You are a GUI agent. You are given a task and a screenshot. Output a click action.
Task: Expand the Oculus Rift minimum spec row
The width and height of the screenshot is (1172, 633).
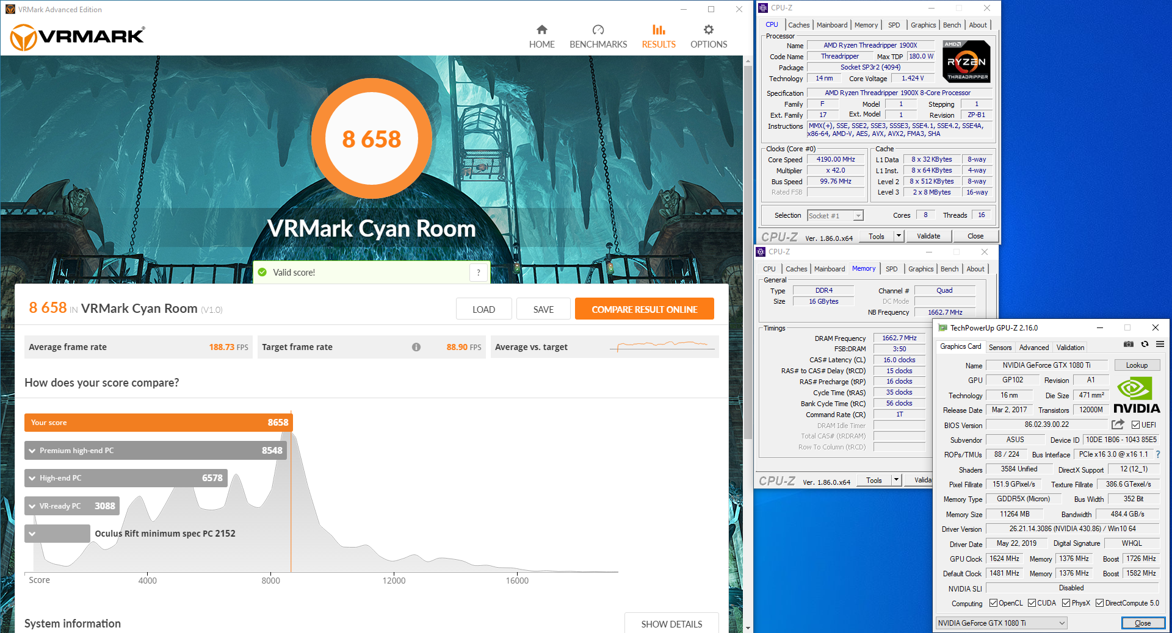pyautogui.click(x=57, y=534)
